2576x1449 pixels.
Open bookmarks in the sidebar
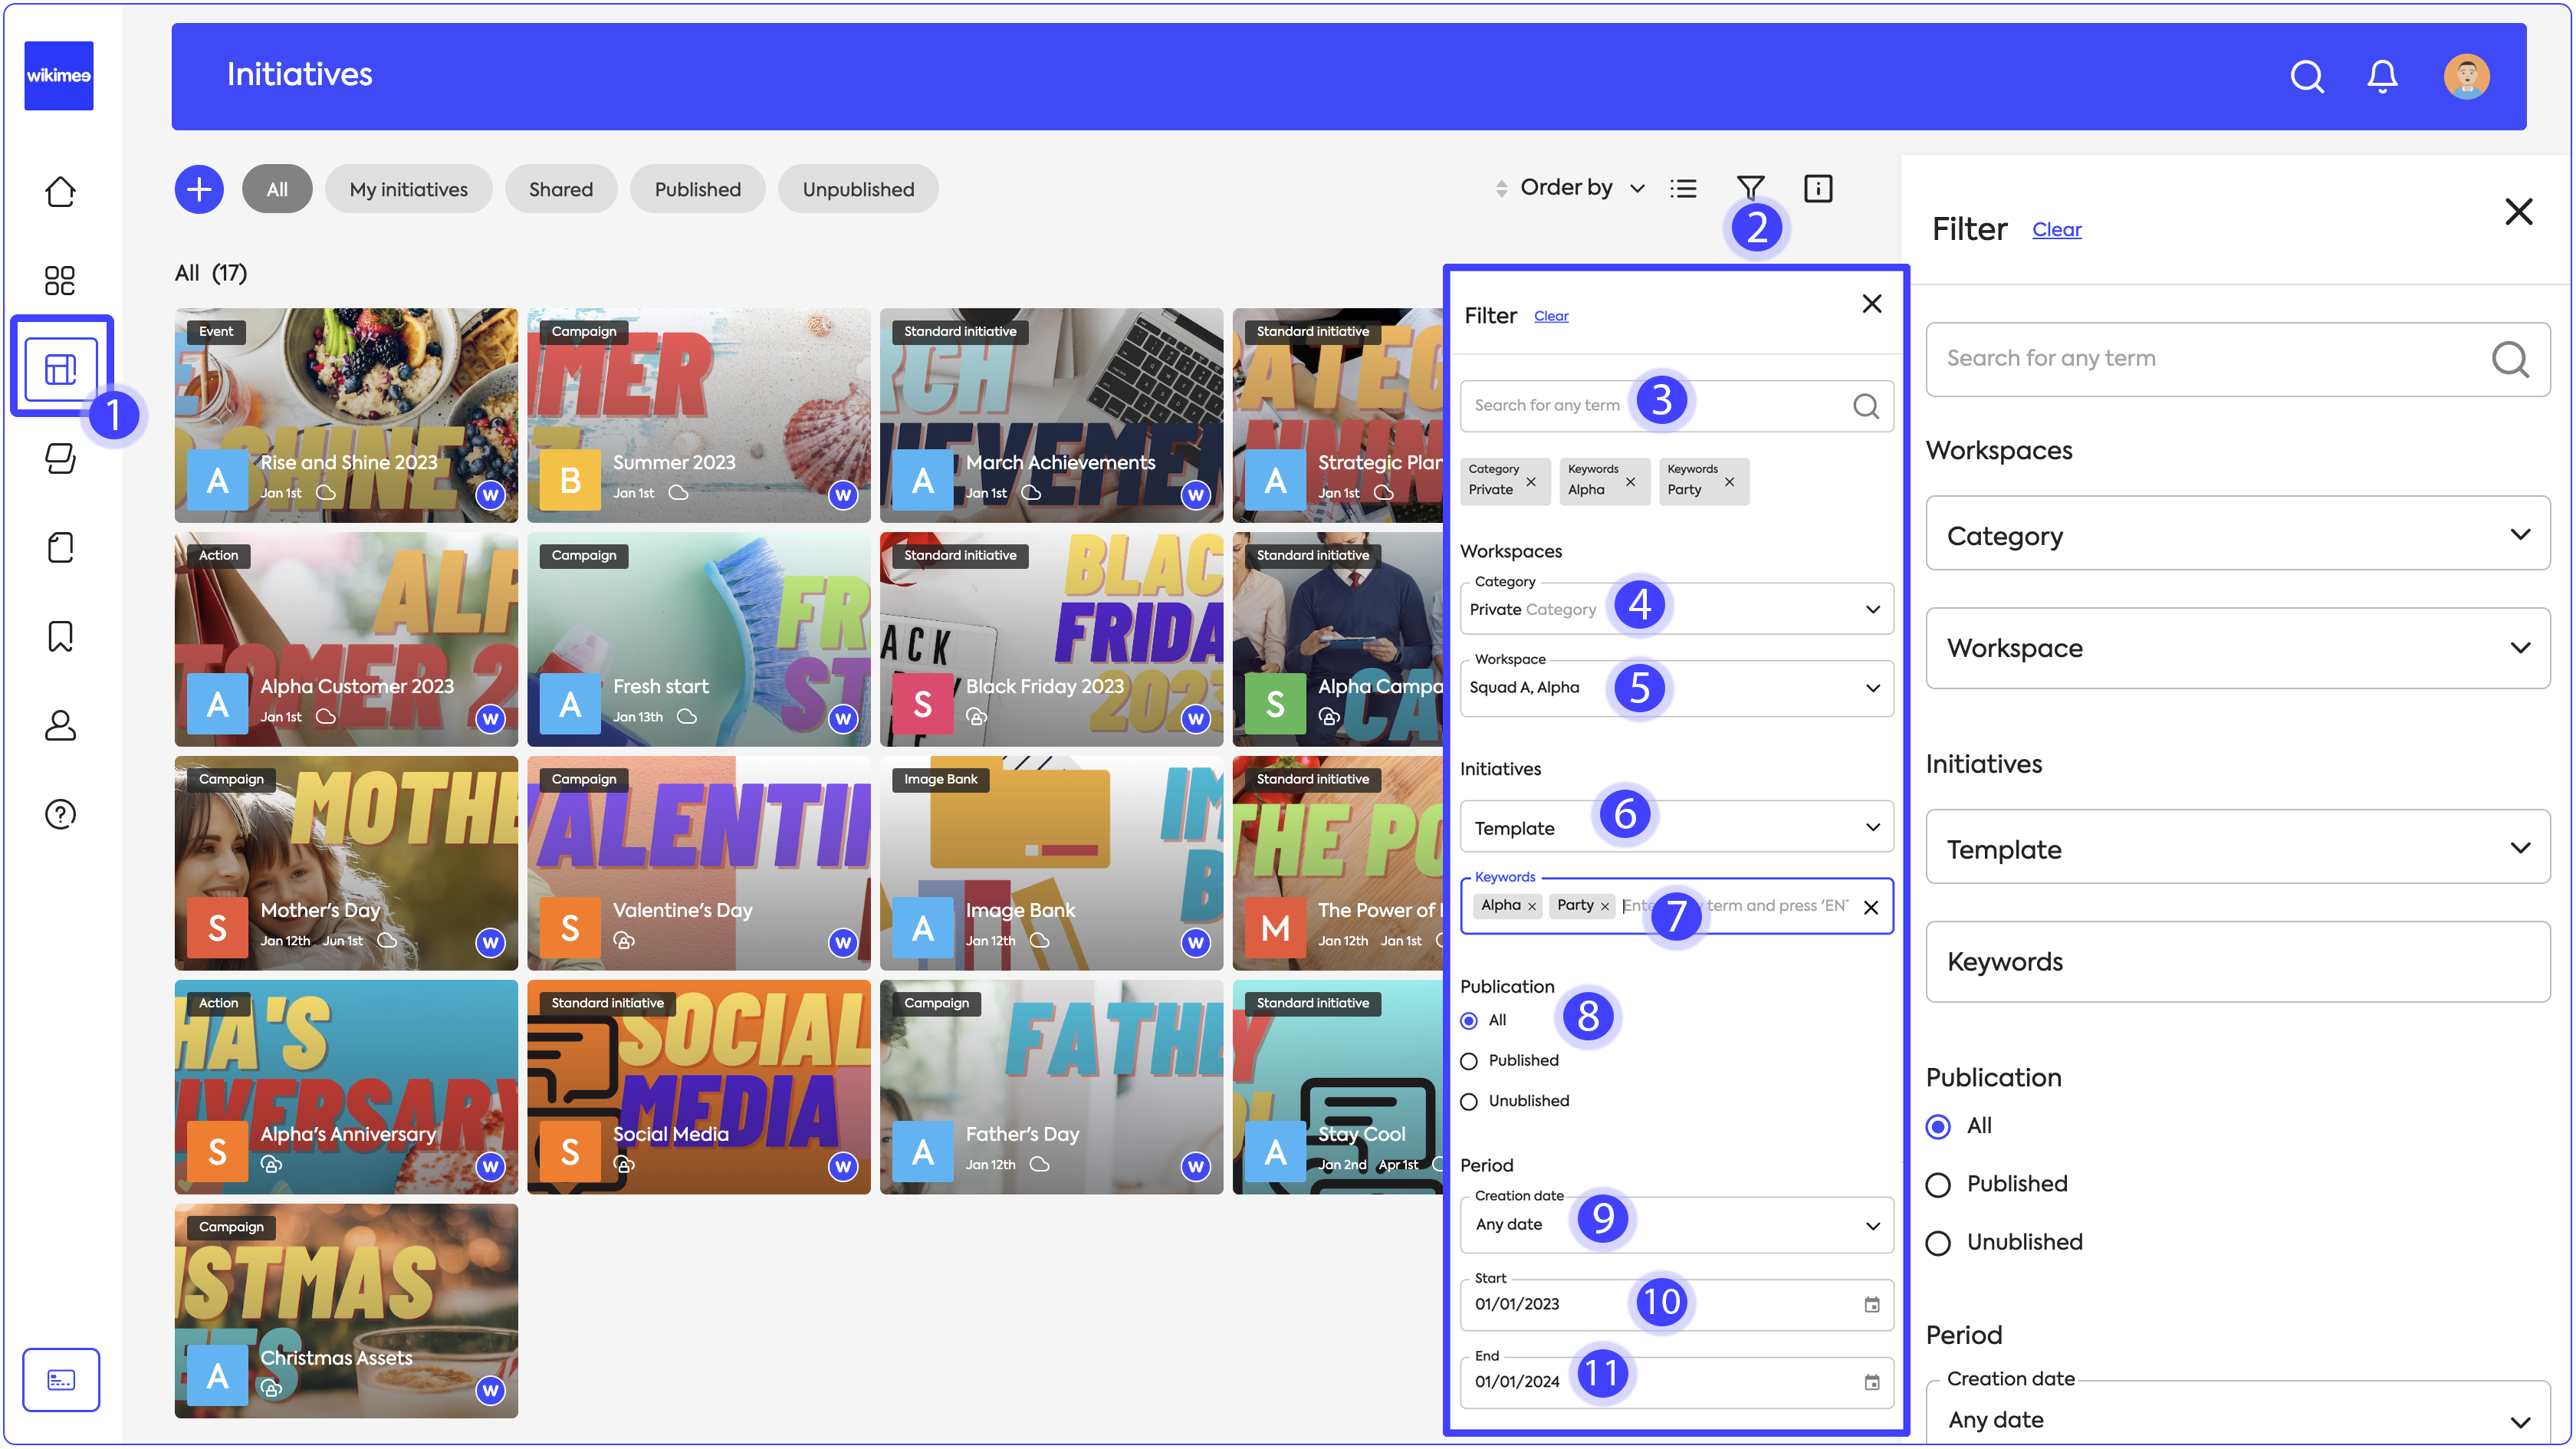tap(60, 636)
